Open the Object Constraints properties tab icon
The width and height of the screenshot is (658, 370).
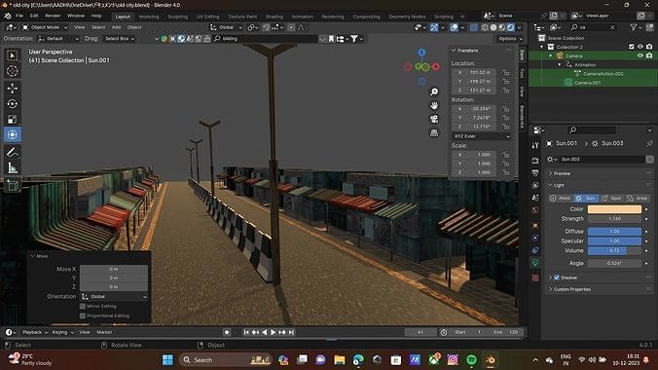tap(535, 250)
